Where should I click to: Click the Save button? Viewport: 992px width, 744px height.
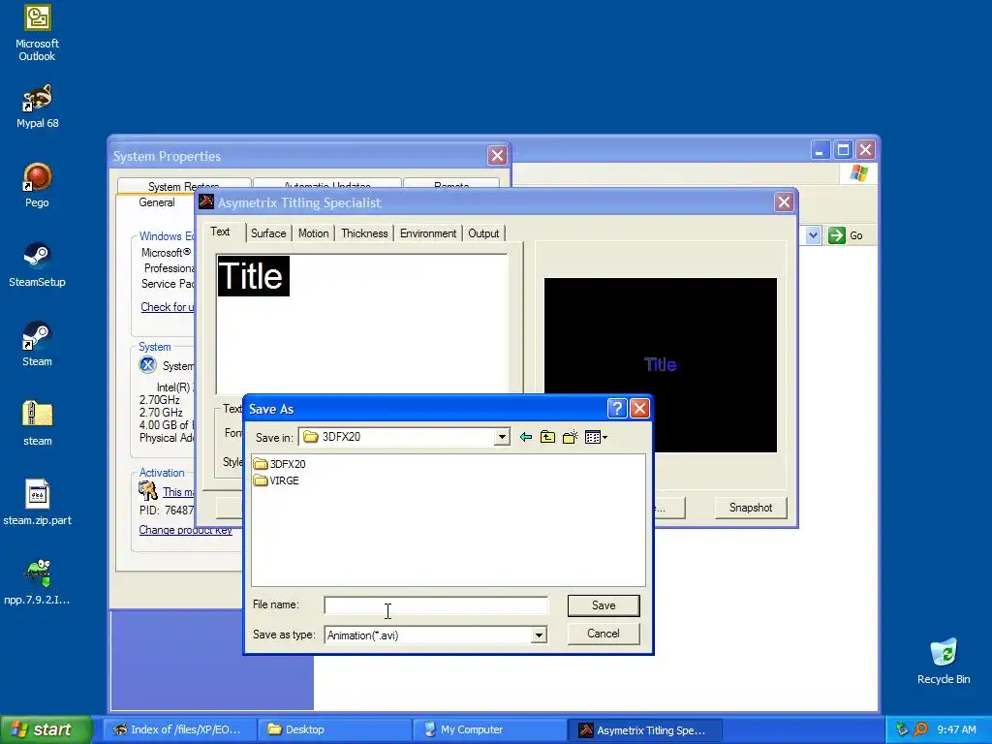coord(604,605)
